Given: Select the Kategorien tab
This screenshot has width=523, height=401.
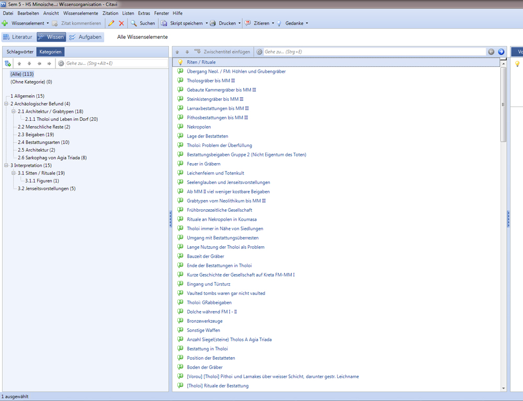Looking at the screenshot, I should click(x=50, y=52).
